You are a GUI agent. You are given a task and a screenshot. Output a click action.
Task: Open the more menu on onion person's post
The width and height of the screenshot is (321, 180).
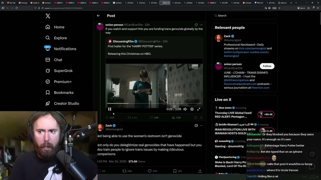201,25
